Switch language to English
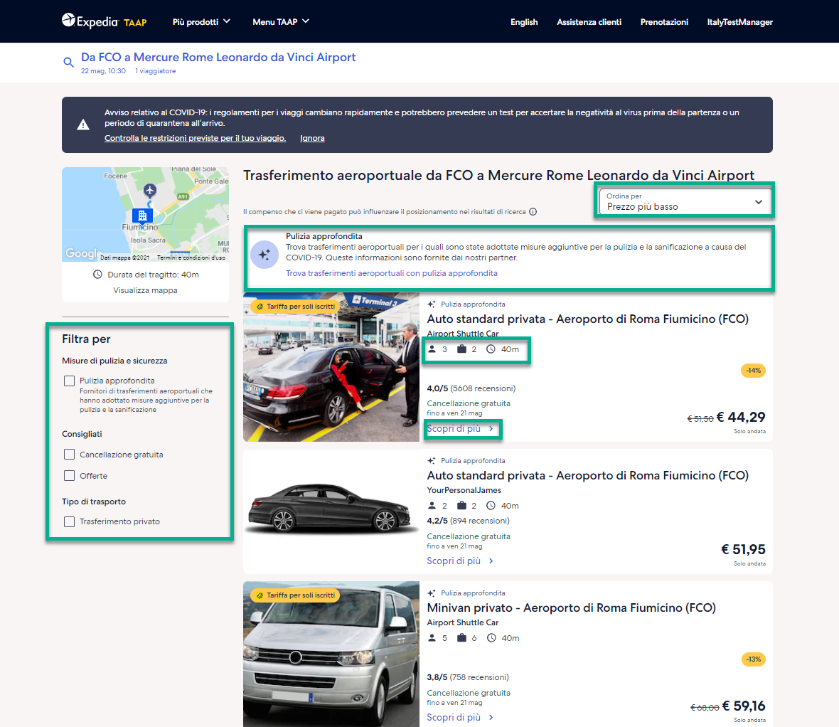839x727 pixels. tap(524, 22)
